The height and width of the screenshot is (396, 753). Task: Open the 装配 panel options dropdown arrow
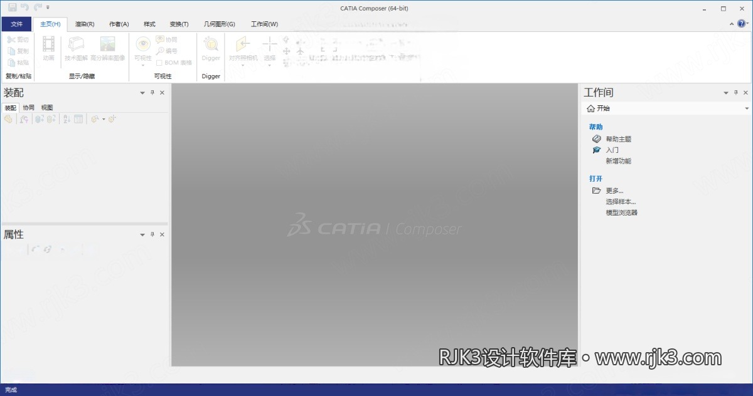click(142, 93)
